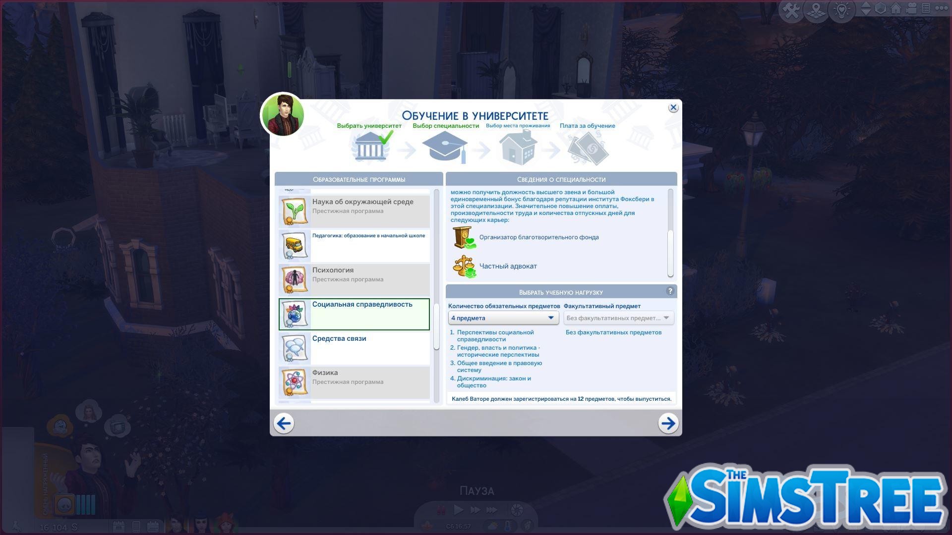Click the normal speed play button
The width and height of the screenshot is (952, 535).
pos(459,510)
